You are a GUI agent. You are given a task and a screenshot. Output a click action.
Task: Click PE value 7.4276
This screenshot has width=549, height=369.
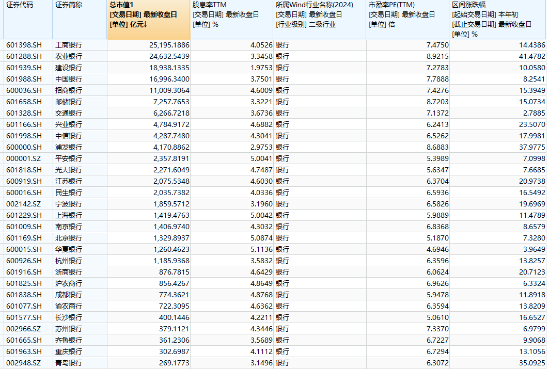(x=437, y=91)
